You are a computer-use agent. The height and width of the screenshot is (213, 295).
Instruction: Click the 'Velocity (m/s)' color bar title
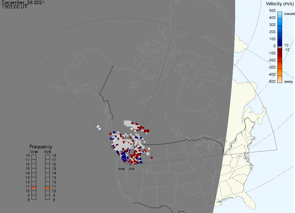click(280, 4)
